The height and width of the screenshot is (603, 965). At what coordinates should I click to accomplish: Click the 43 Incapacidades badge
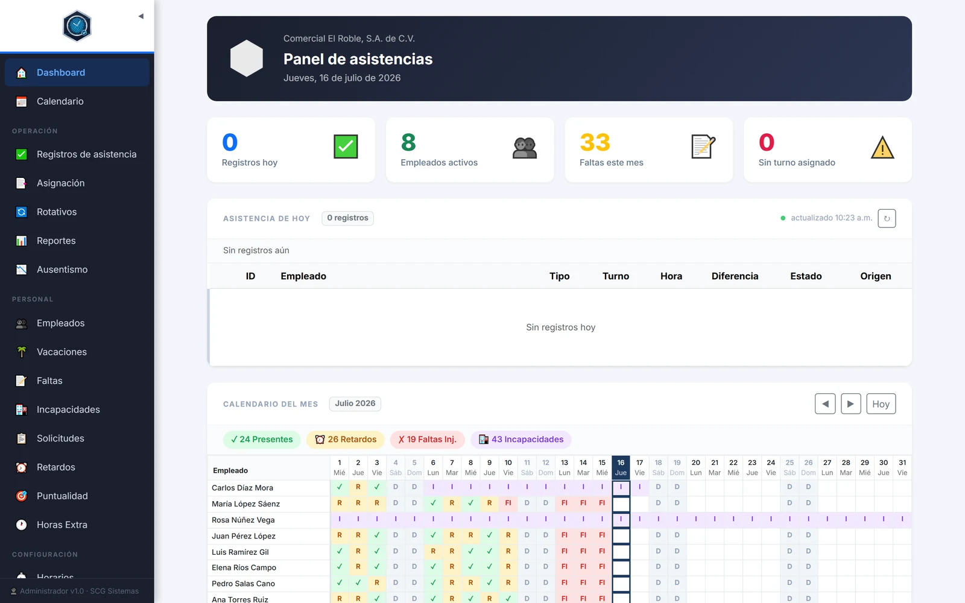pyautogui.click(x=521, y=440)
